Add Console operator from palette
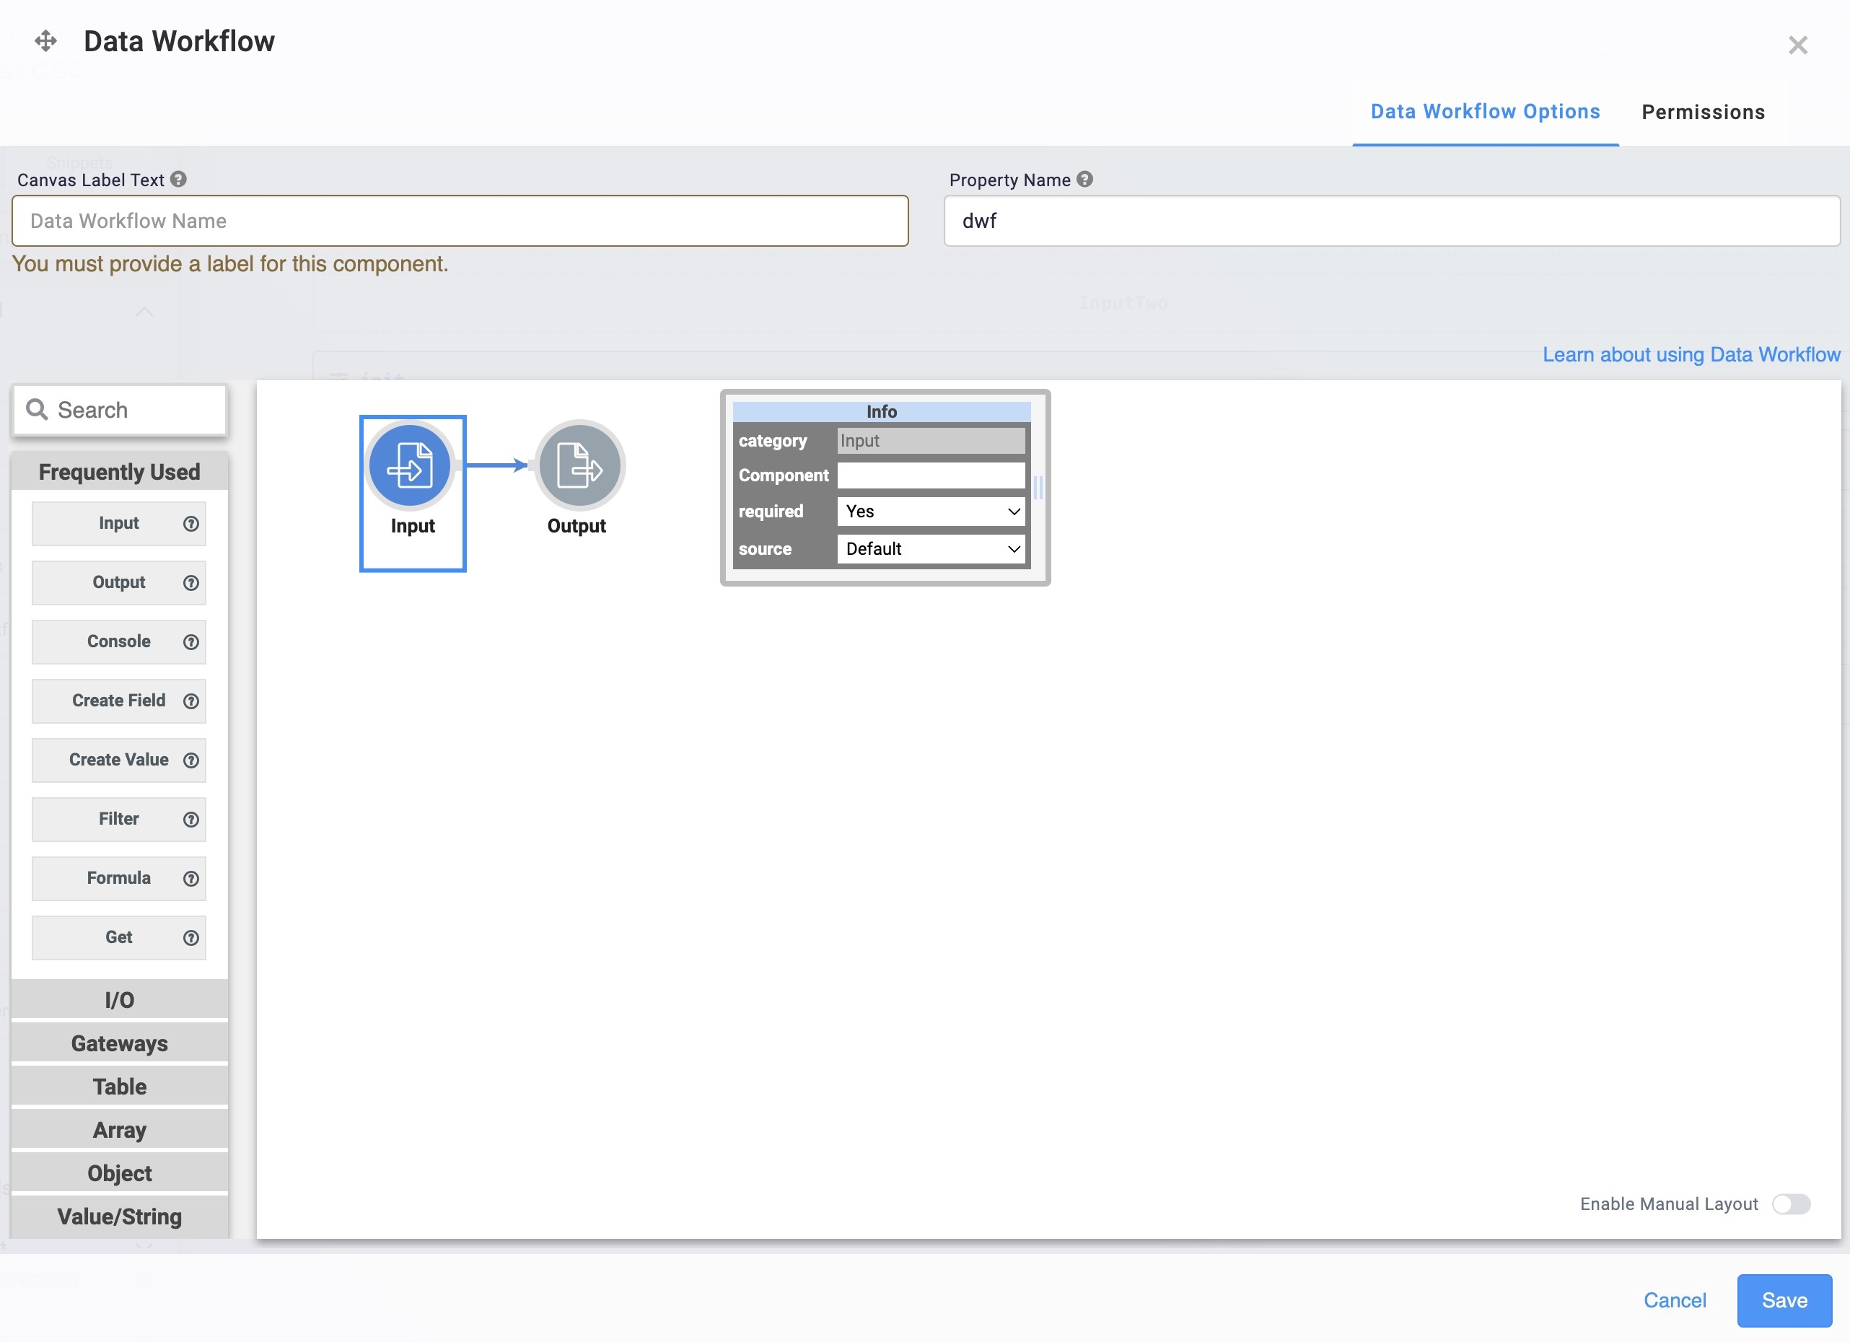This screenshot has height=1342, width=1850. (119, 642)
